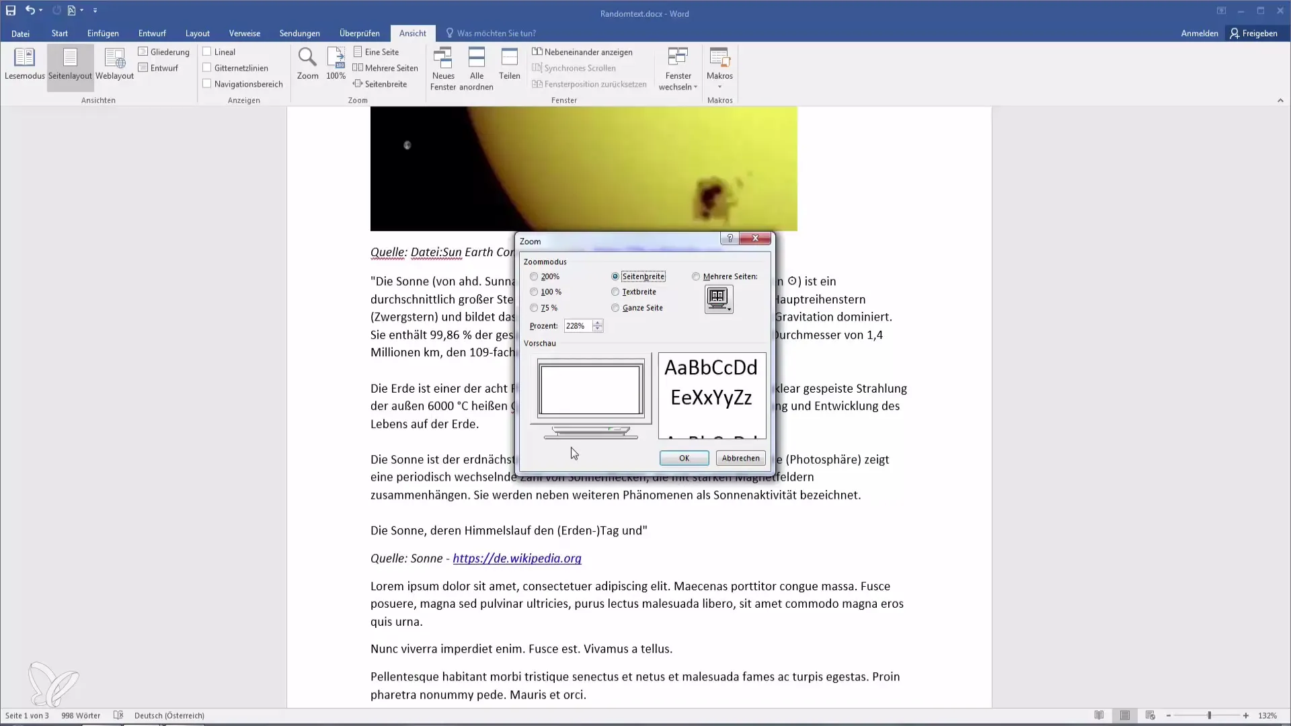Click the print layout icon in status bar
Viewport: 1291px width, 726px height.
1124,715
